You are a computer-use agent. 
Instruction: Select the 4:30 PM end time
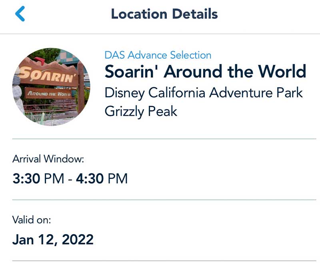[x=102, y=179]
